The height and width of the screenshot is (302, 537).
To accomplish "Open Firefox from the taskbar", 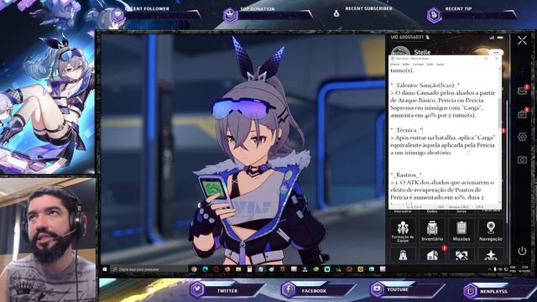I will click(x=227, y=269).
